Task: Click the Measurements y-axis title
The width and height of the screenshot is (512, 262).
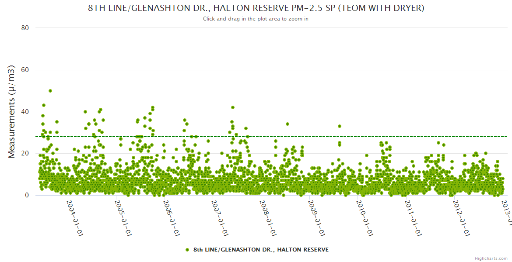Action: tap(12, 111)
